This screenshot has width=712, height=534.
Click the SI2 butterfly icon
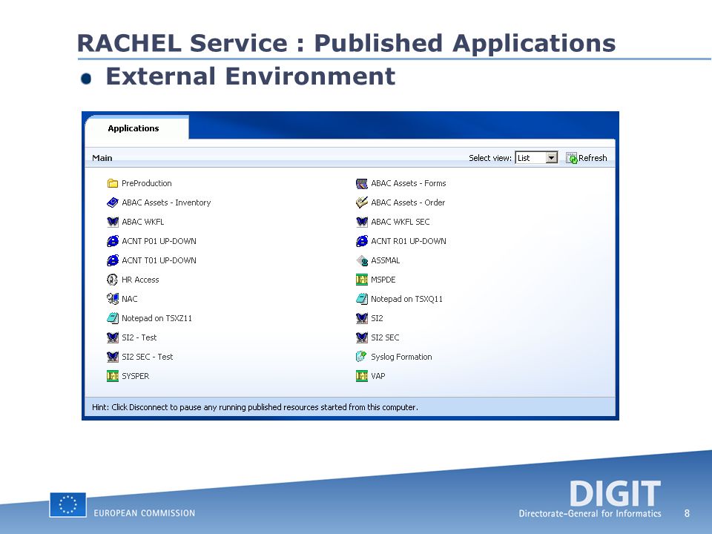362,318
